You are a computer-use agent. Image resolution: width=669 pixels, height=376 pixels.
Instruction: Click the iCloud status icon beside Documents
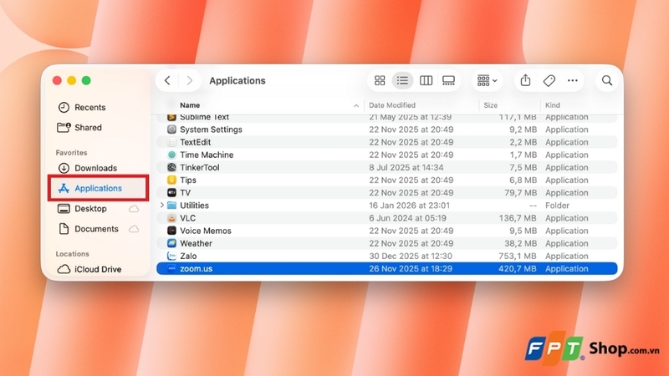pos(134,229)
